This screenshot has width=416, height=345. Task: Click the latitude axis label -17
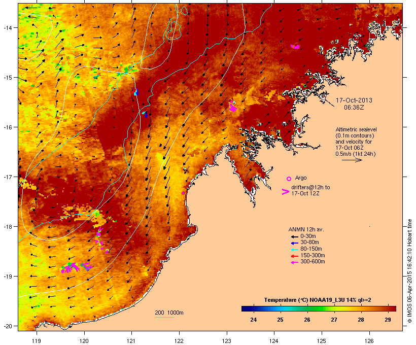coord(7,177)
